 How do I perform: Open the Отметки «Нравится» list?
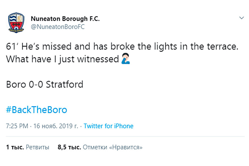113,147
